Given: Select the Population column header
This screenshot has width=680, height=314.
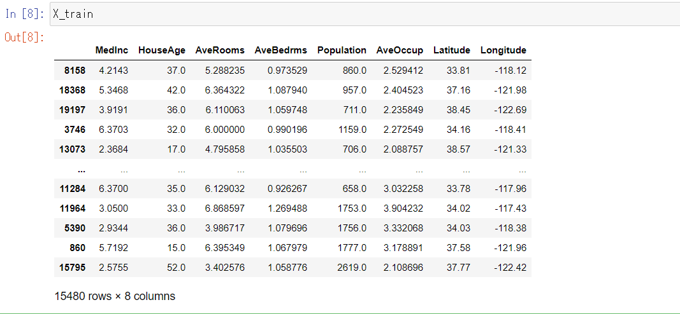Looking at the screenshot, I should 342,50.
